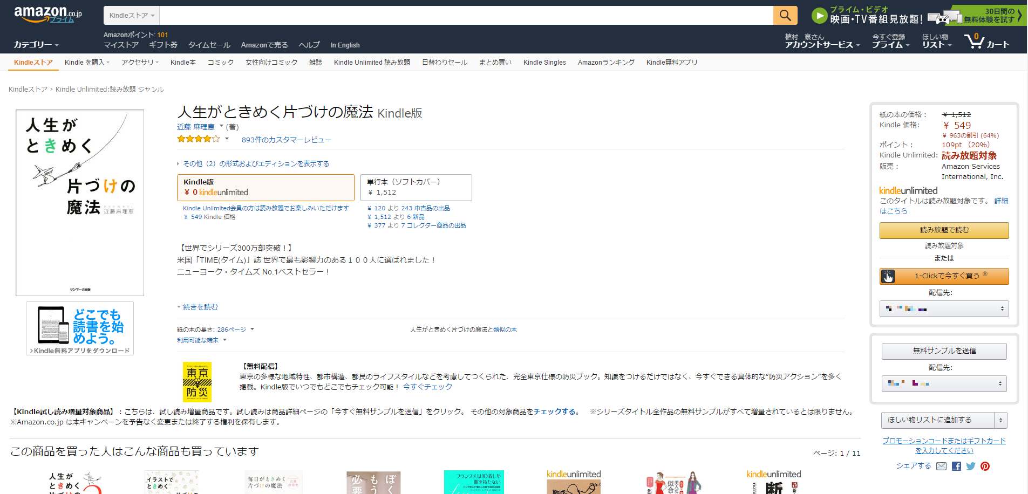Screen dimensions: 1028x494
Task: Click Amazonで売る header link
Action: tap(264, 45)
